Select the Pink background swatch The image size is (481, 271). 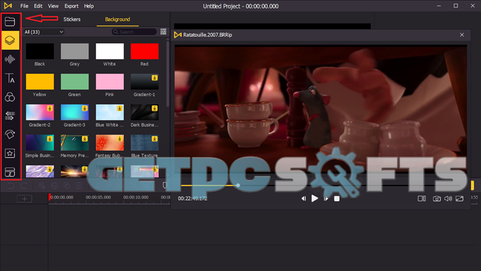coord(109,82)
